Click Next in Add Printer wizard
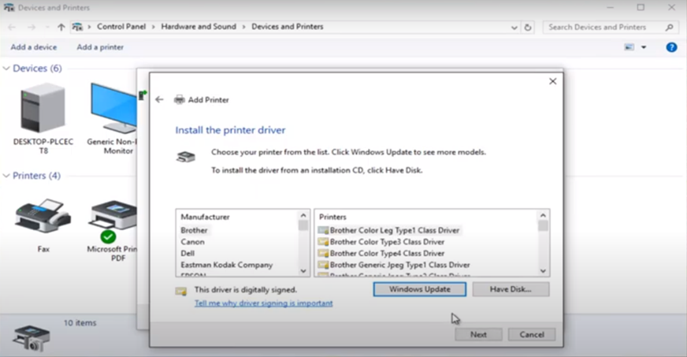The width and height of the screenshot is (687, 357). pyautogui.click(x=478, y=335)
